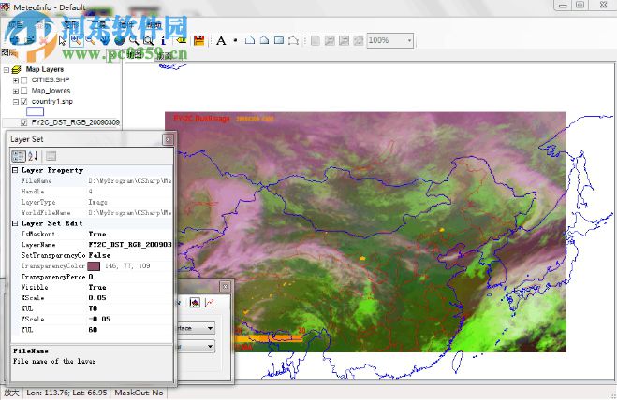Collapse the Map Layers root node
The image size is (617, 400).
tap(7, 69)
